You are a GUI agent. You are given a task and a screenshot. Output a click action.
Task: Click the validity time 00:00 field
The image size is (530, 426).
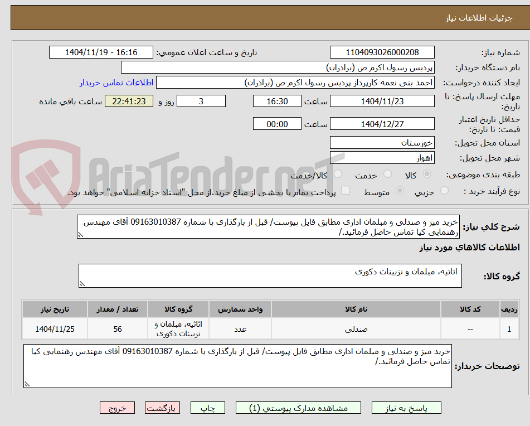(277, 124)
